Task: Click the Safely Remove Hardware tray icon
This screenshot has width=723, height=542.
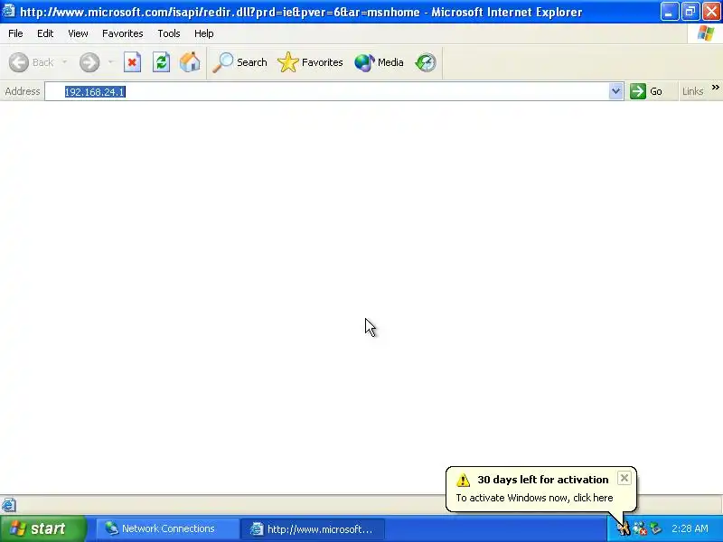Action: click(x=655, y=528)
